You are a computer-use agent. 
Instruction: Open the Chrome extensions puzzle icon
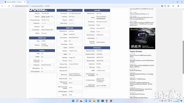coord(173,6)
